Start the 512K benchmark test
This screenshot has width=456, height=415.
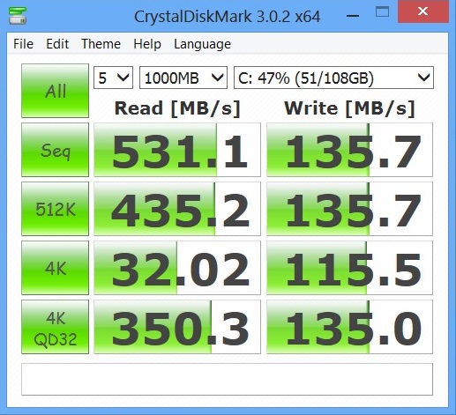[55, 209]
